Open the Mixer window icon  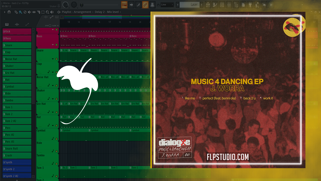pyautogui.click(x=229, y=5)
